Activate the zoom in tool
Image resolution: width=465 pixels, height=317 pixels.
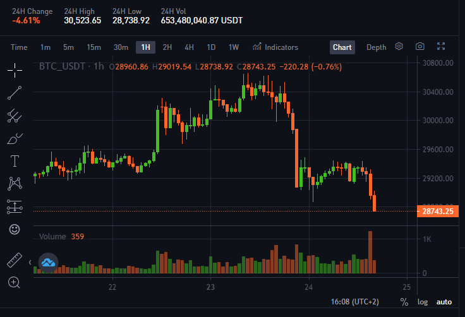tap(14, 283)
